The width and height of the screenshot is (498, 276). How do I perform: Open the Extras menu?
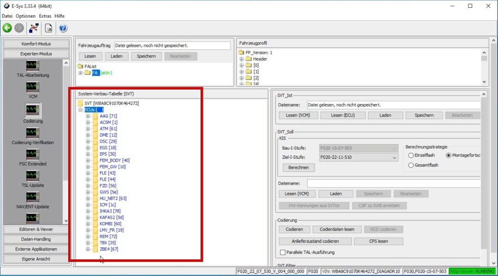pos(45,16)
